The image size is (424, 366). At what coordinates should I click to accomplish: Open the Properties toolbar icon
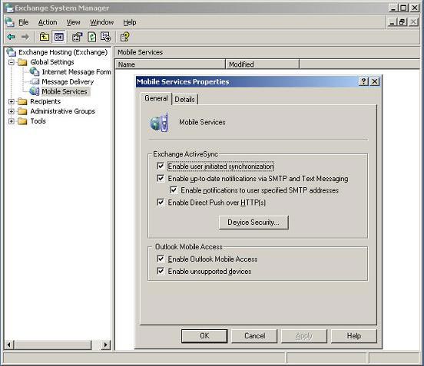point(77,37)
